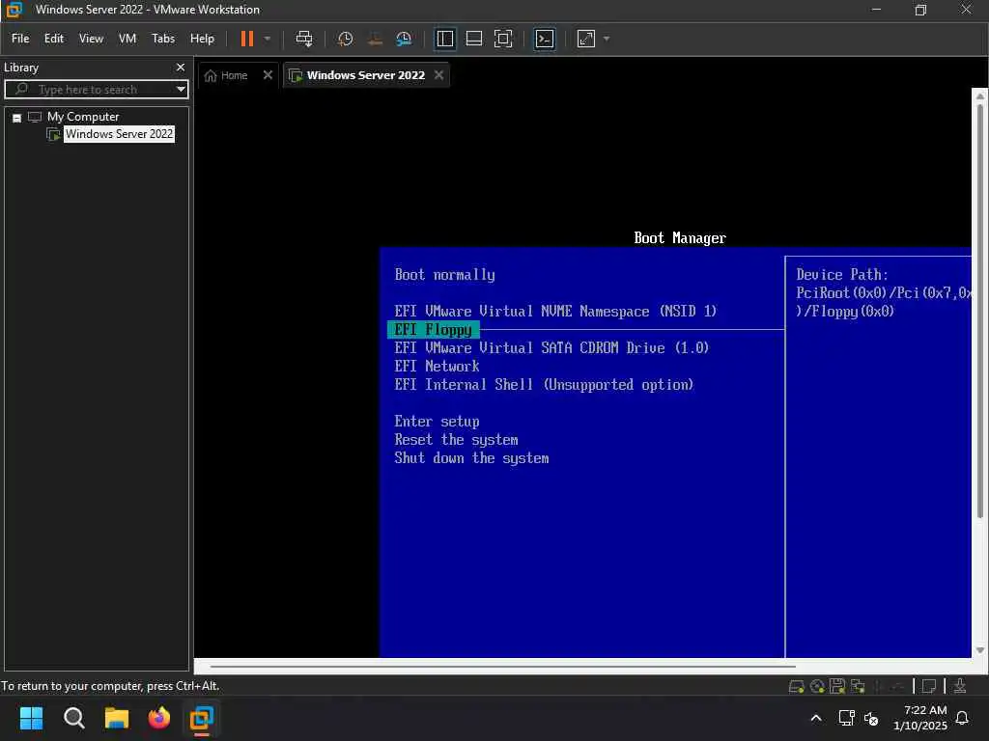Click the VMware Workstation taskbar icon
This screenshot has height=741, width=989.
(202, 718)
